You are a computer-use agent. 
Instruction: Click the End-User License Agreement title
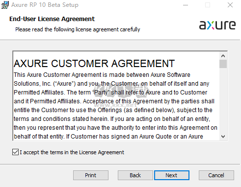pos(52,19)
